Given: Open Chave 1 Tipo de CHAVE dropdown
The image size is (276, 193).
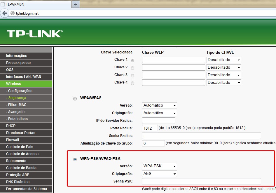Looking at the screenshot, I should (223, 60).
